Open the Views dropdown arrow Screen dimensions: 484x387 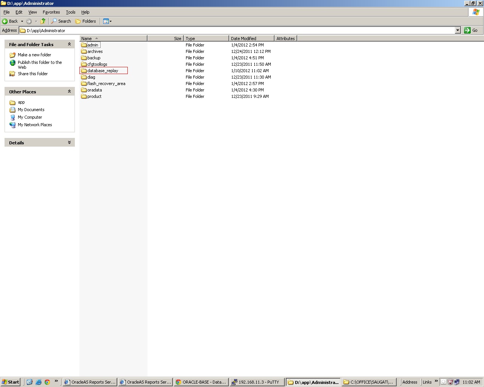click(111, 21)
